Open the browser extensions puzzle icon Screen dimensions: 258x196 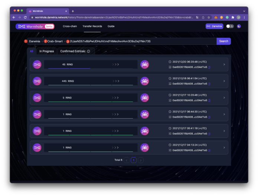pos(233,17)
